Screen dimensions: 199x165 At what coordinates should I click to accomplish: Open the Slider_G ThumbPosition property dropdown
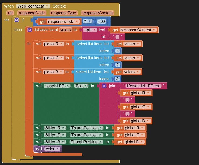86,135
